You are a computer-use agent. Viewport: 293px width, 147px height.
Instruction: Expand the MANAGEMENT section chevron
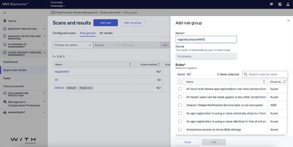point(44,112)
